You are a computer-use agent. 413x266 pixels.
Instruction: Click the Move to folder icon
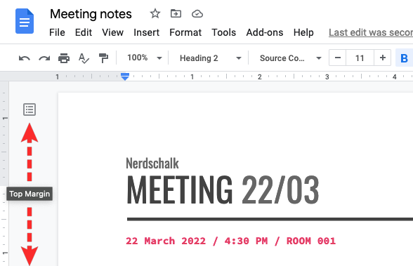176,13
